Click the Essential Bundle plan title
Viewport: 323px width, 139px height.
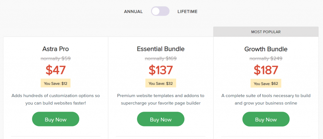161,49
